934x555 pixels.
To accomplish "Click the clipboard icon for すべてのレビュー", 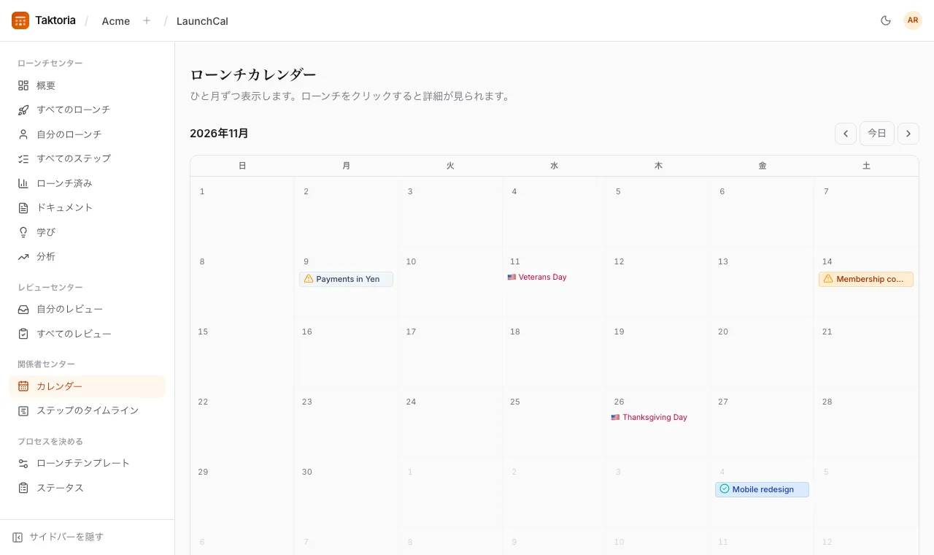I will pyautogui.click(x=23, y=334).
